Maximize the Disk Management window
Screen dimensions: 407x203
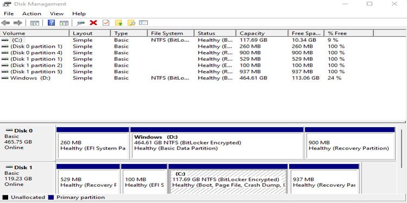click(x=370, y=4)
